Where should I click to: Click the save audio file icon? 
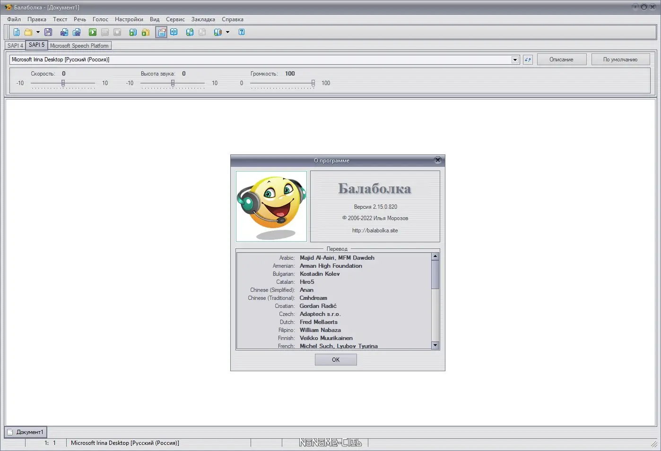coord(64,32)
